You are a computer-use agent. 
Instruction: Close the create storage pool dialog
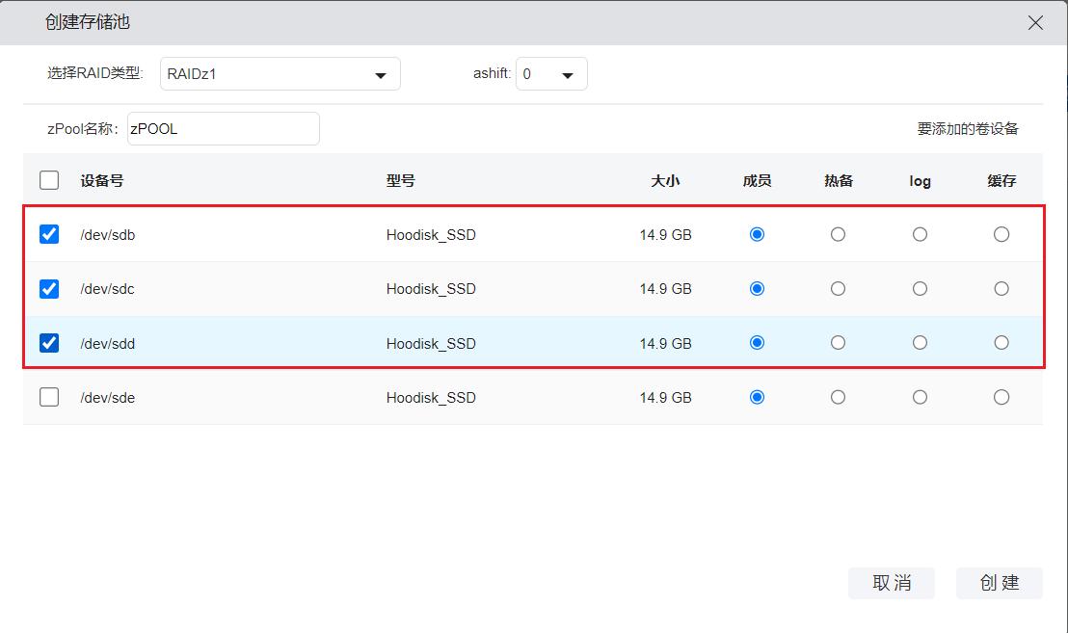(1035, 23)
